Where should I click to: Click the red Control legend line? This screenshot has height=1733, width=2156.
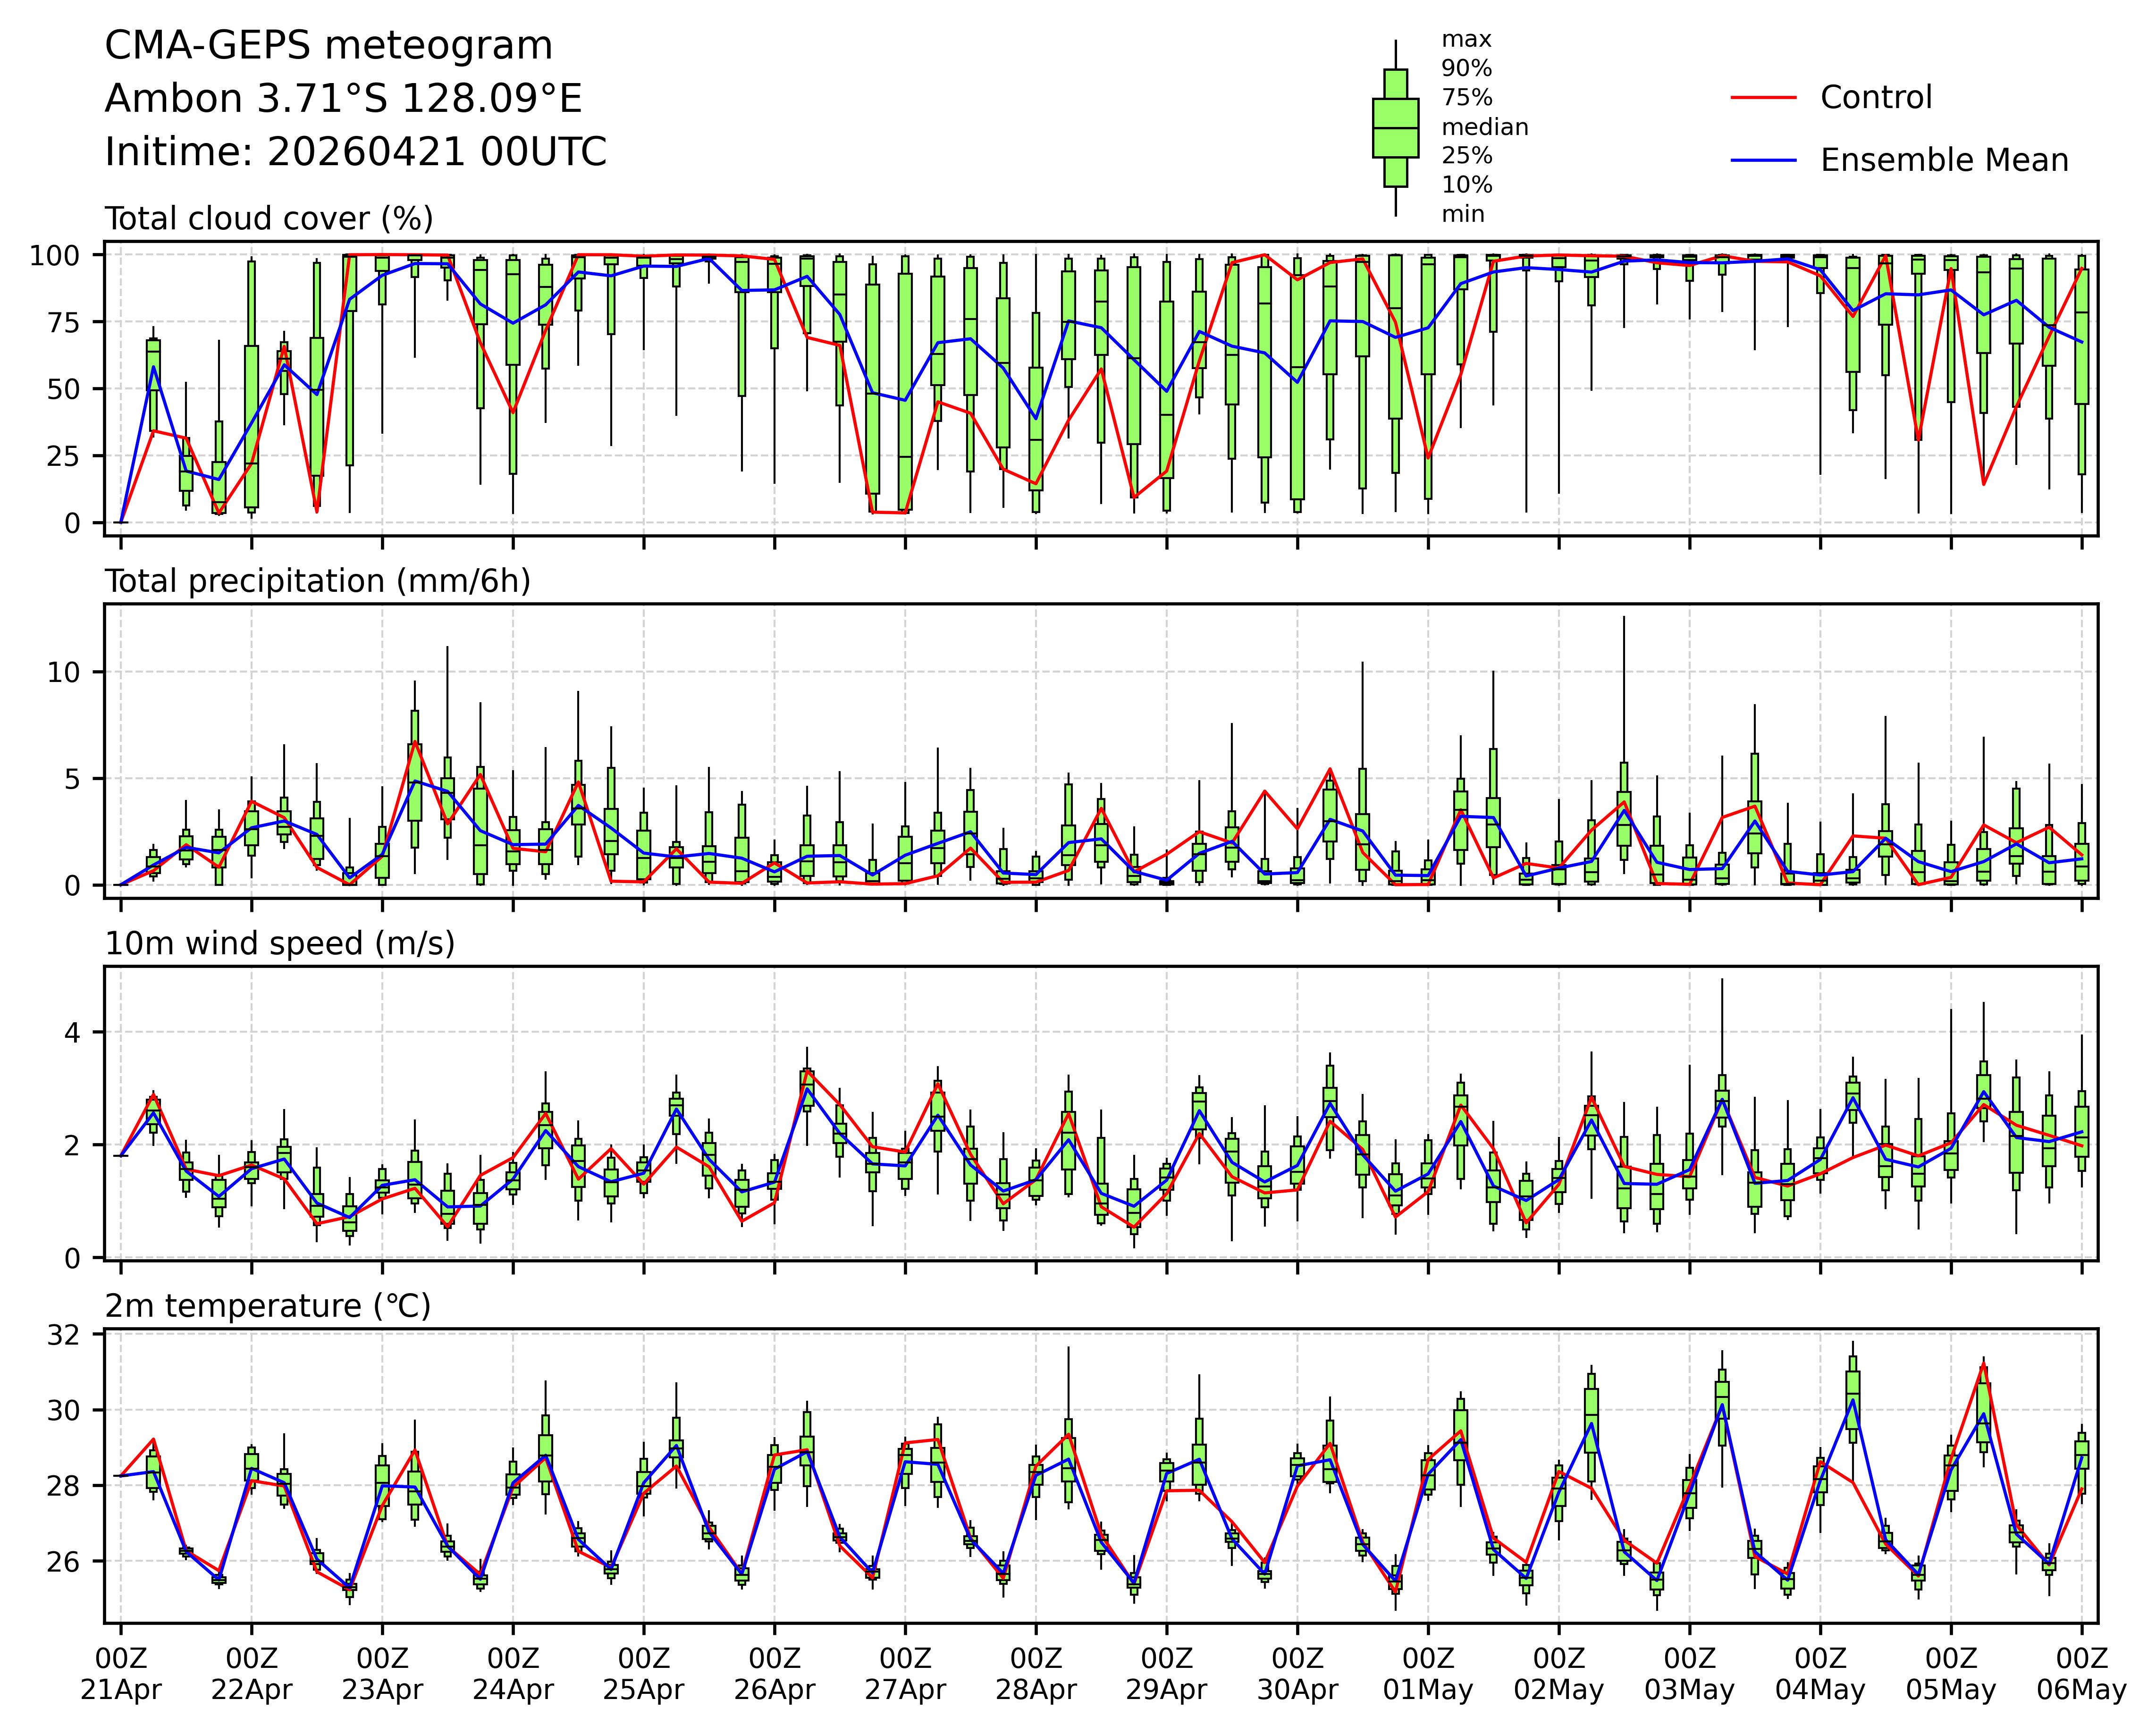pyautogui.click(x=1764, y=98)
